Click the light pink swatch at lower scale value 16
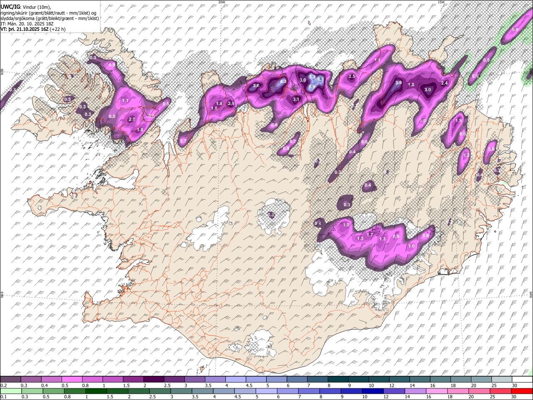Viewport: 533px width, 400px height. 437,391
